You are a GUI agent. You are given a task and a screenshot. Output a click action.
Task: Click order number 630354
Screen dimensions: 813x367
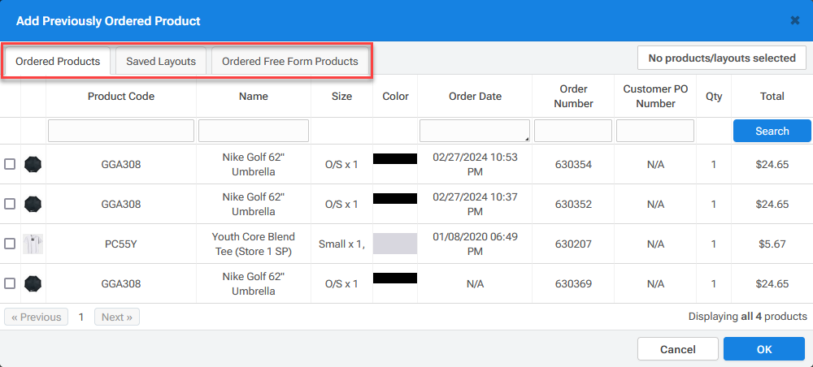point(573,165)
